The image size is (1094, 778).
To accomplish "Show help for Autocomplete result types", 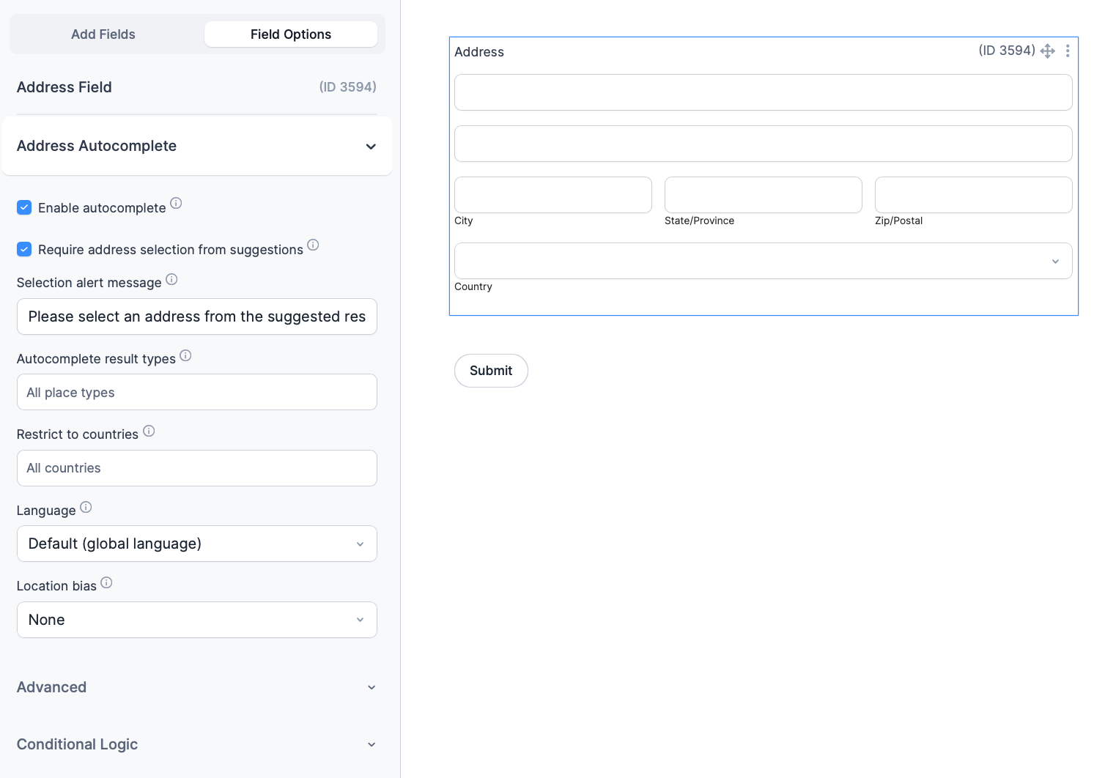I will [x=185, y=355].
